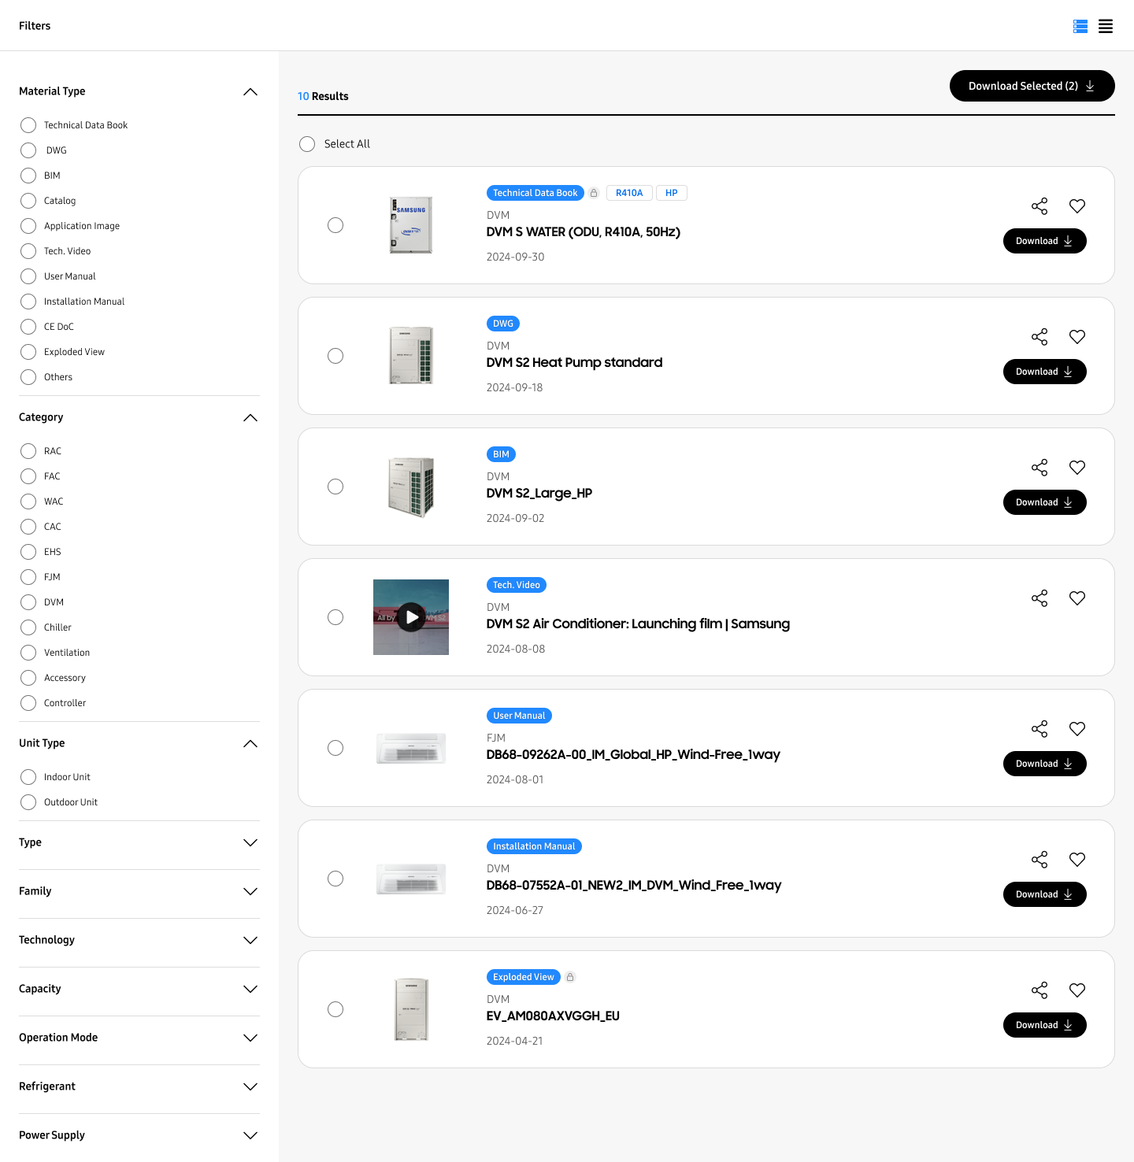Favorite DVM S WATER data book
1134x1162 pixels.
[x=1077, y=206]
